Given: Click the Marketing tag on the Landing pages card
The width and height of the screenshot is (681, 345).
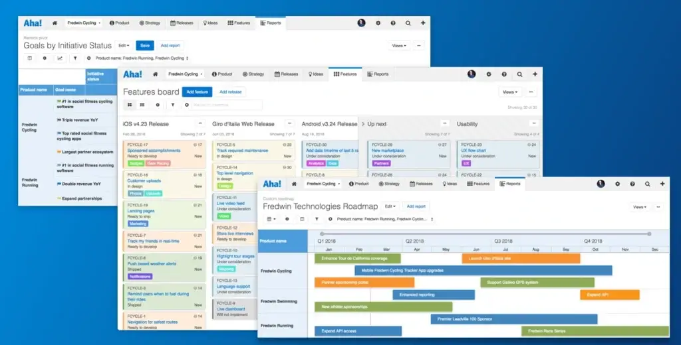Looking at the screenshot, I should (138, 224).
